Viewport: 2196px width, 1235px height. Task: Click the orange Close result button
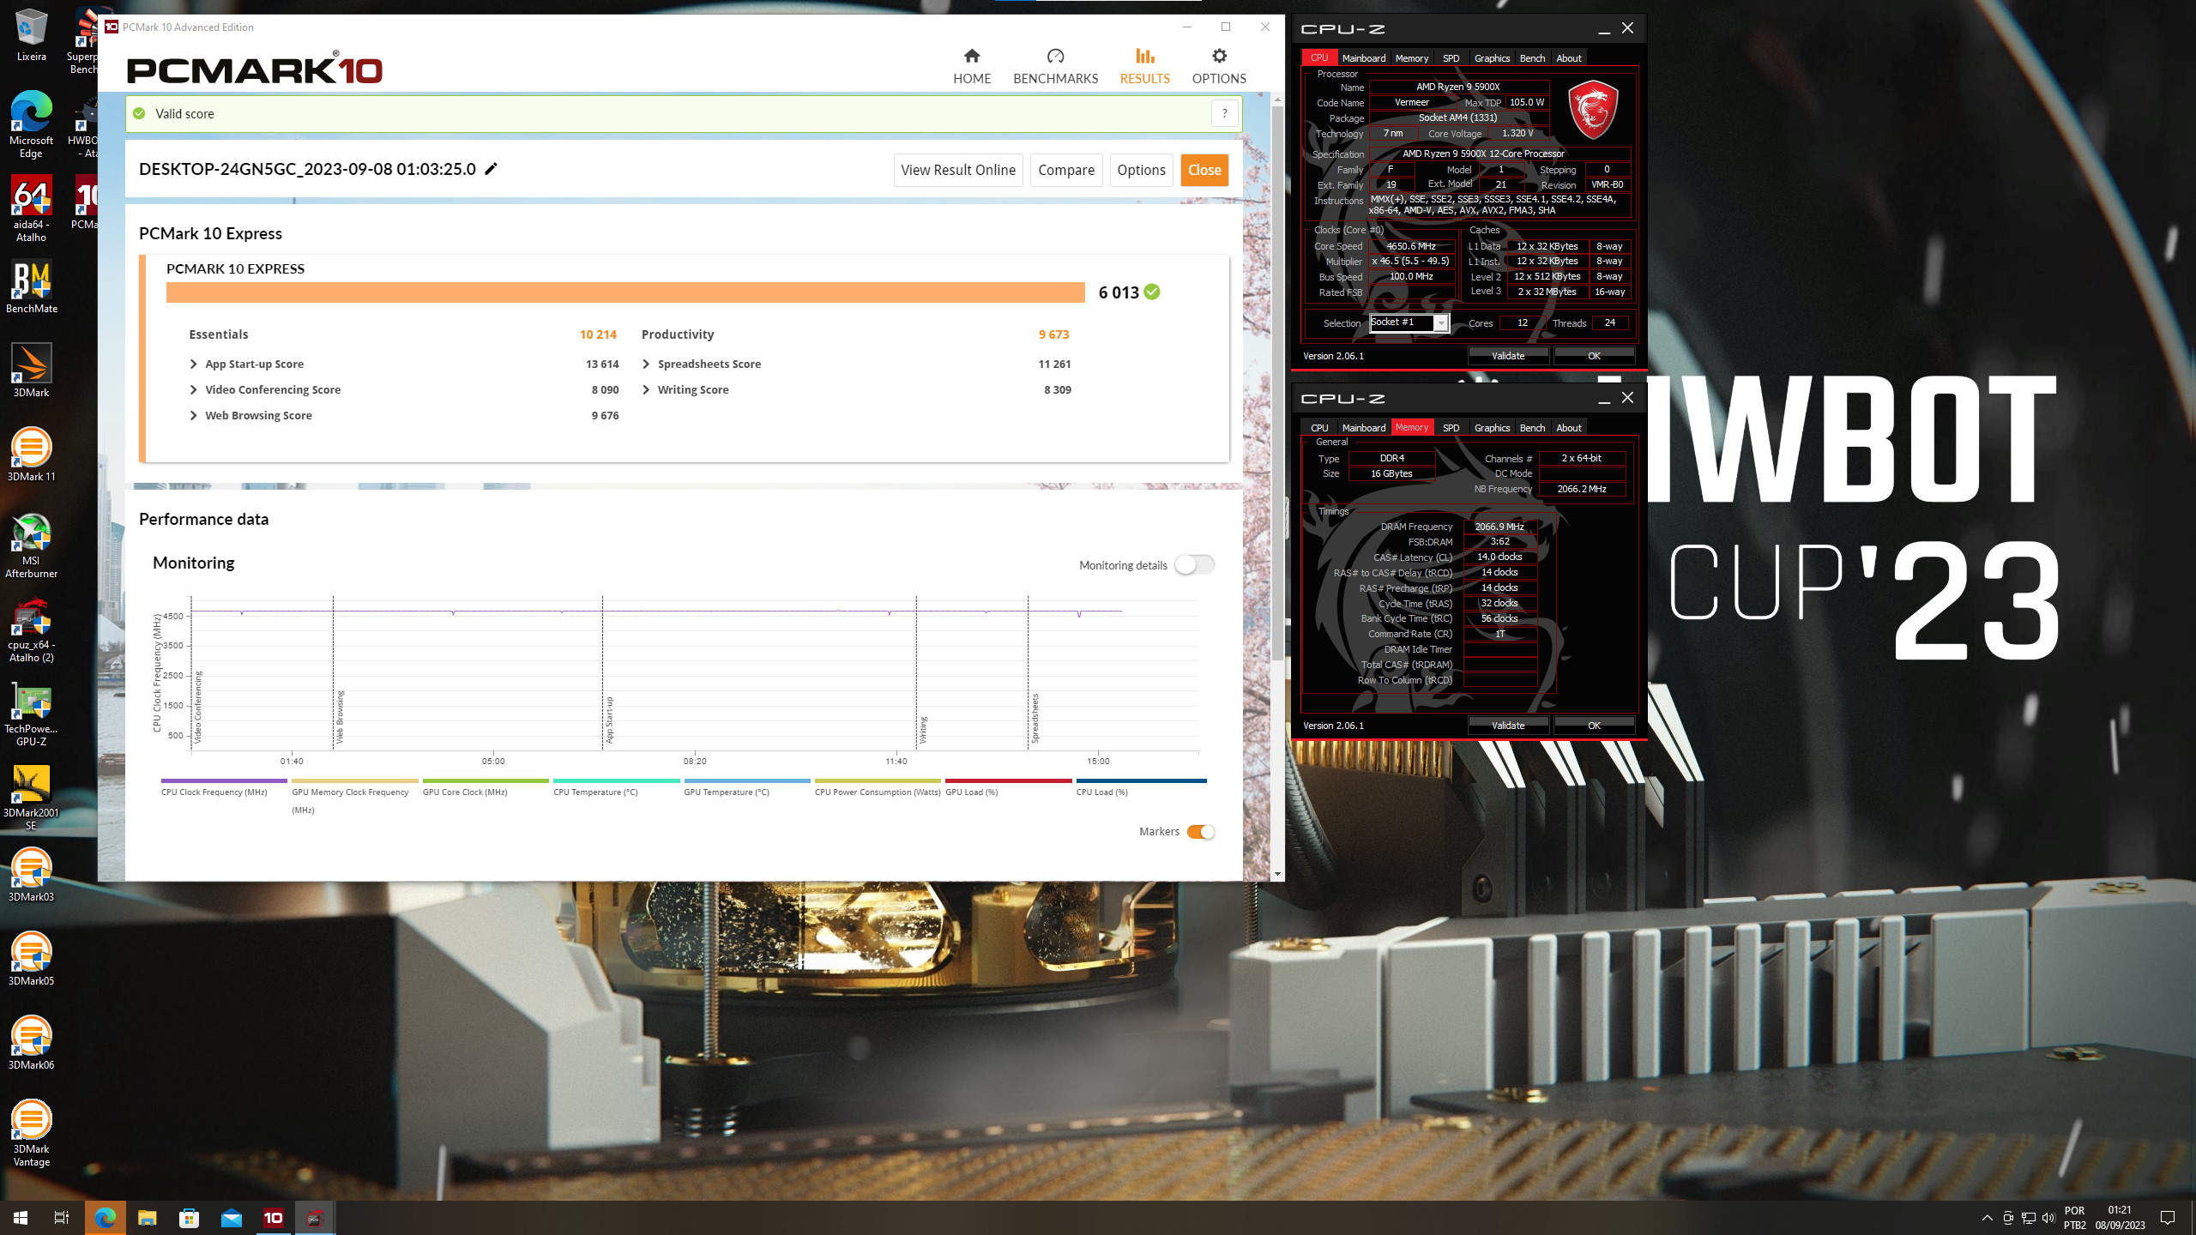coord(1204,170)
